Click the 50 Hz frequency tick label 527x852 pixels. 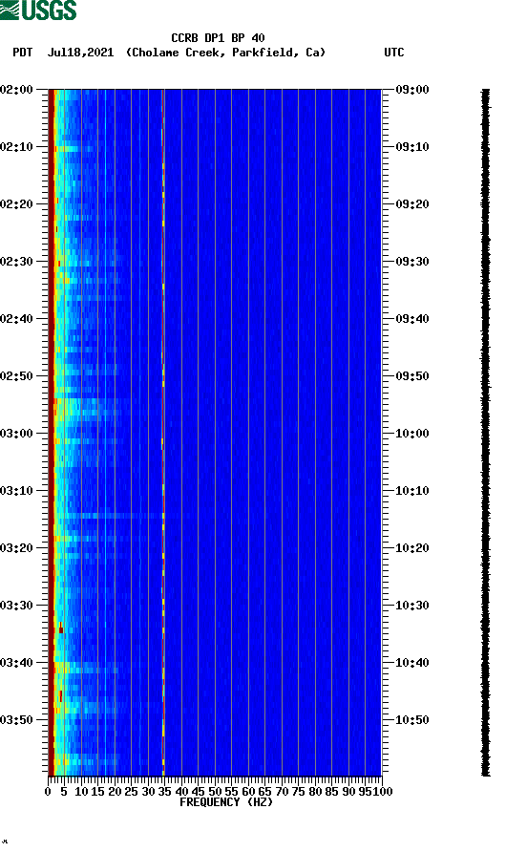215,792
